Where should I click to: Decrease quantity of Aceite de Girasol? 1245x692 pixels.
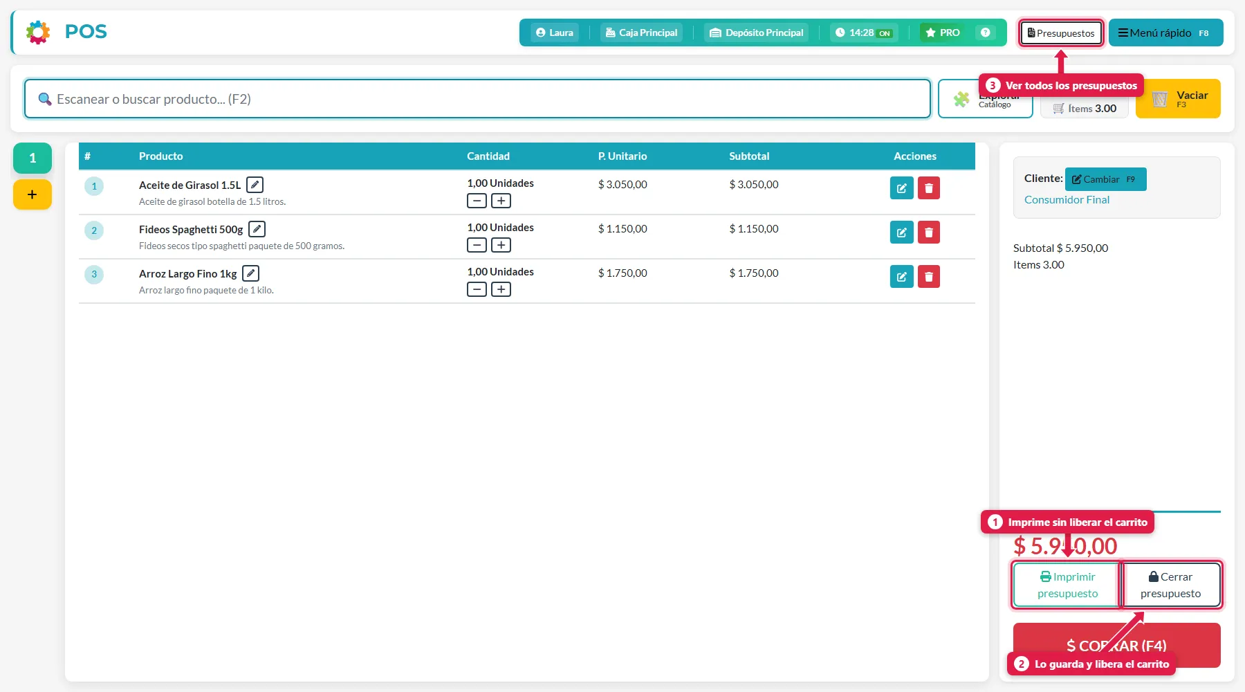click(477, 201)
